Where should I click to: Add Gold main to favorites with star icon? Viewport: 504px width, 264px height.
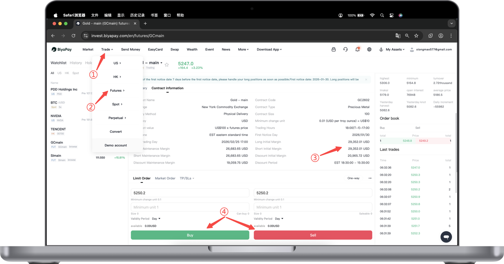click(167, 65)
